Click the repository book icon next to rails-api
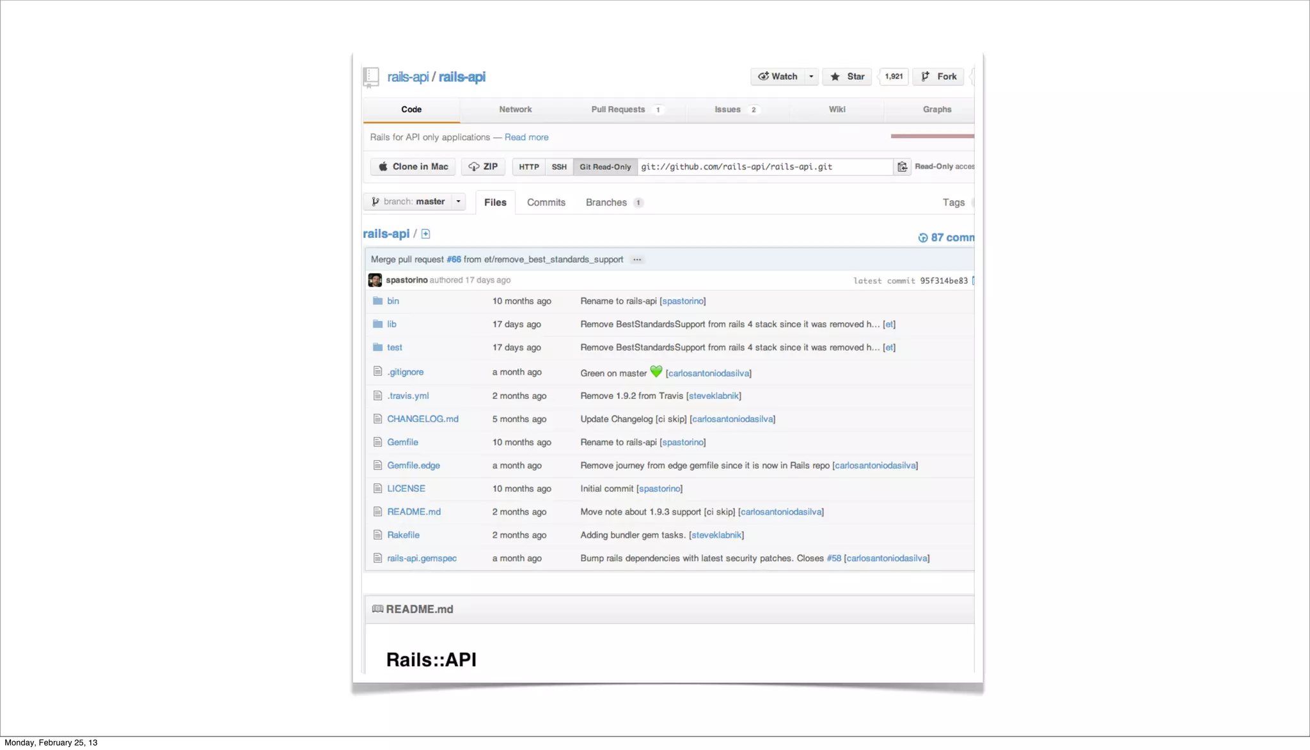 point(371,77)
